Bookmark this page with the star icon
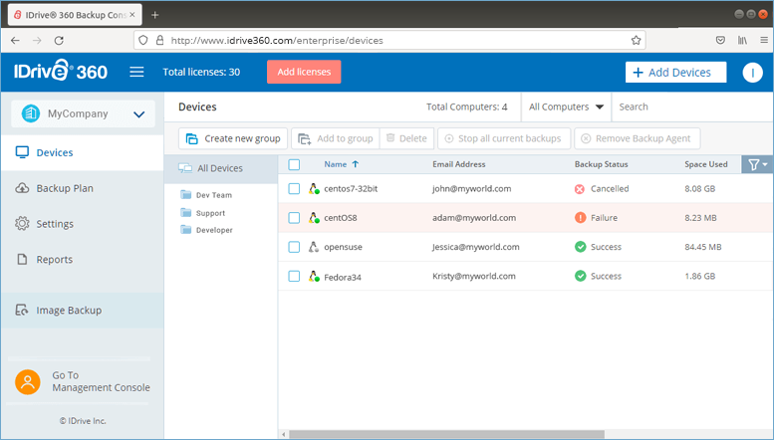774x440 pixels. pyautogui.click(x=636, y=40)
